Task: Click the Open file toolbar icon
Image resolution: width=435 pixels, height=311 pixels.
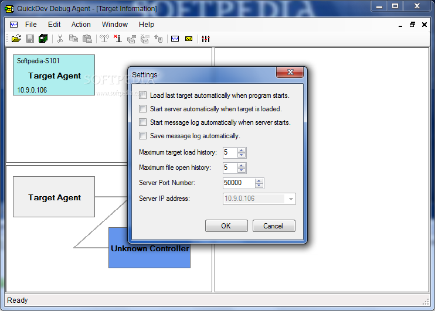Action: [16, 39]
